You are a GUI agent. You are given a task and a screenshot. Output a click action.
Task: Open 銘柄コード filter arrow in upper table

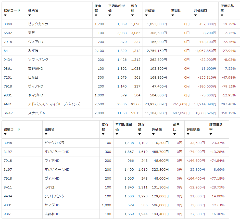pyautogui.click(x=5, y=15)
